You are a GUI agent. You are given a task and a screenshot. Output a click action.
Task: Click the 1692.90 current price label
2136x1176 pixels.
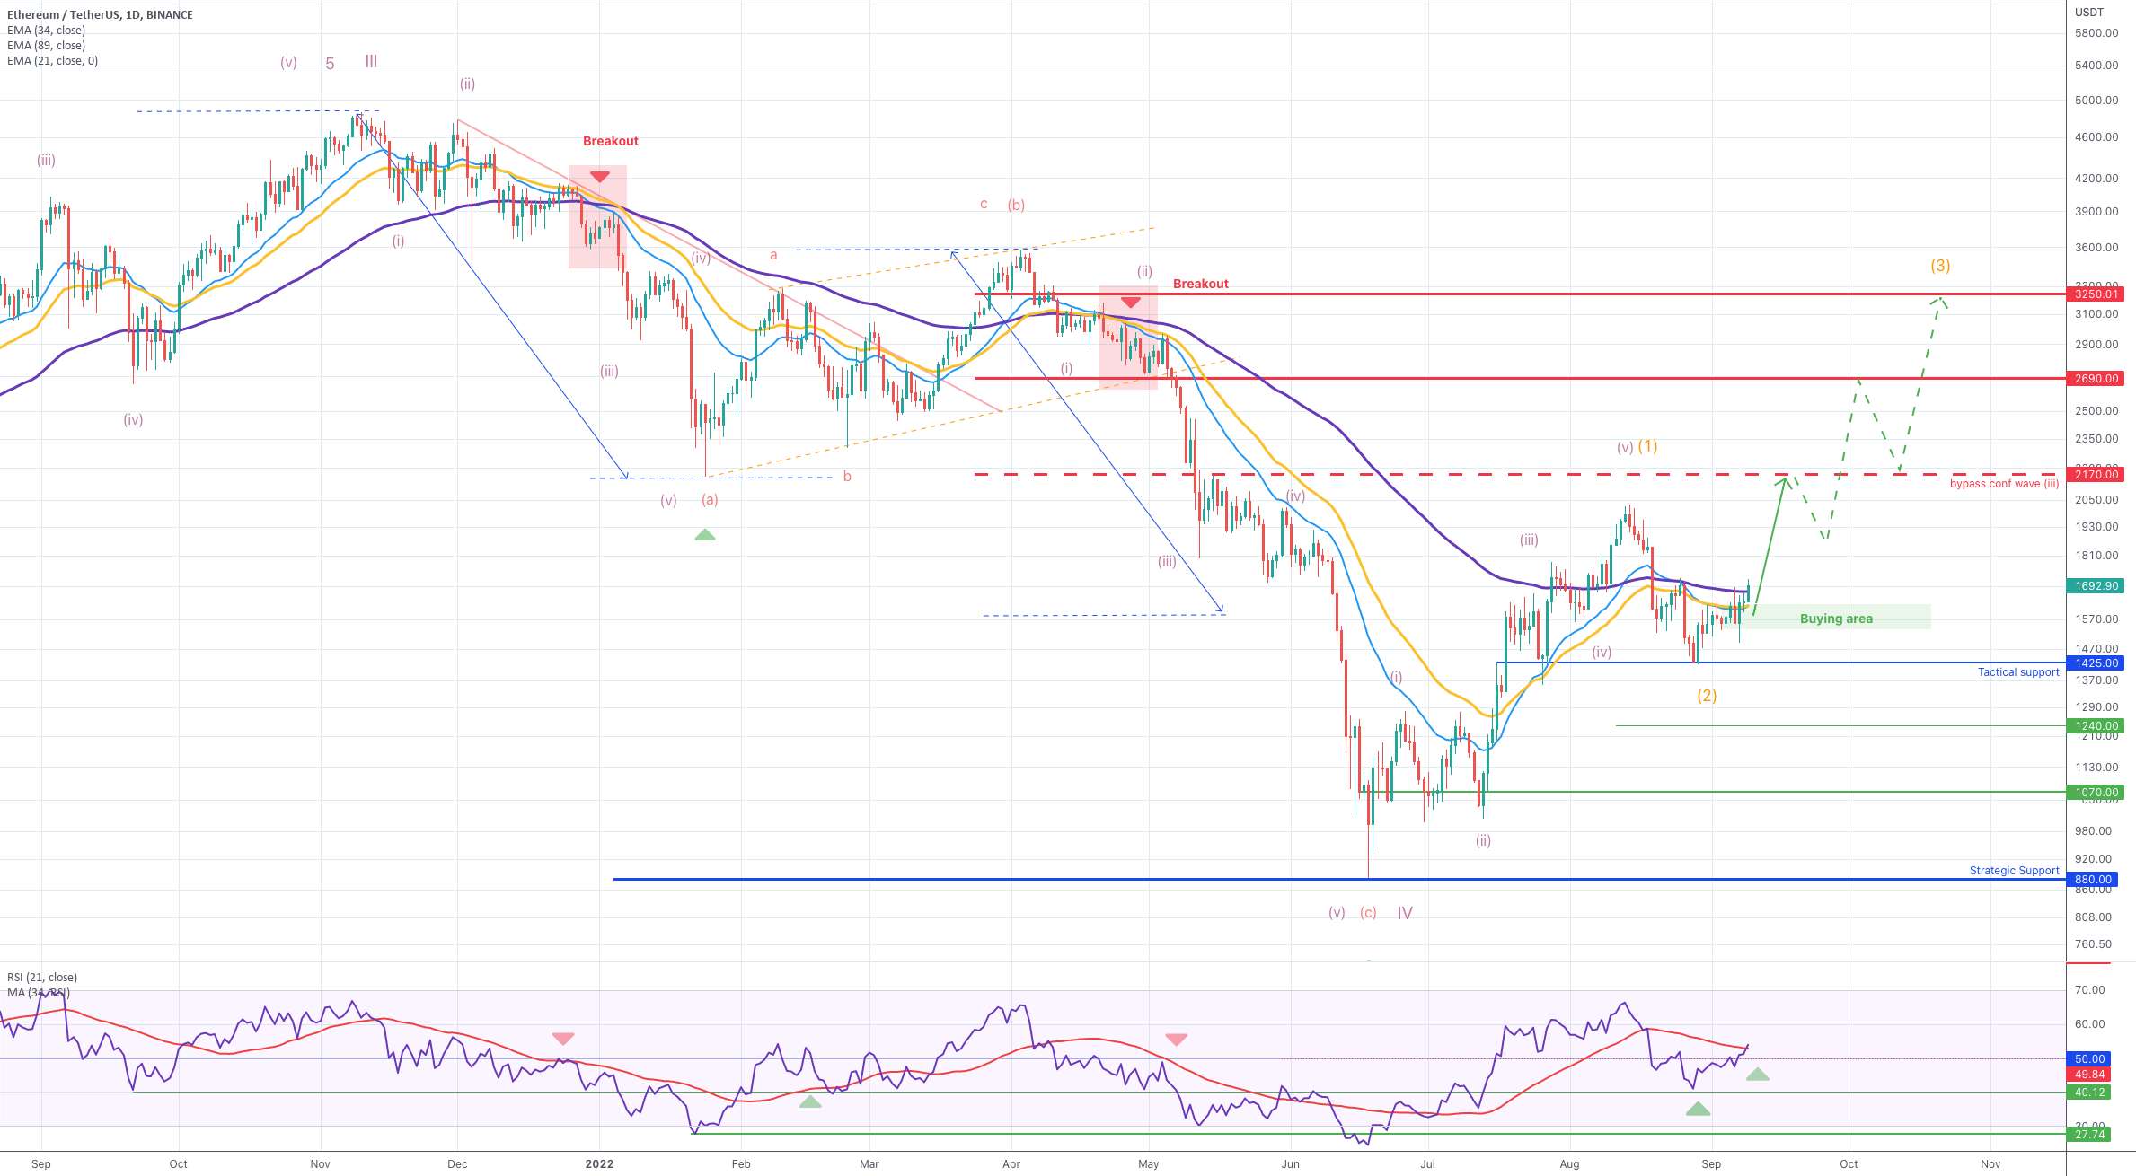click(2096, 586)
